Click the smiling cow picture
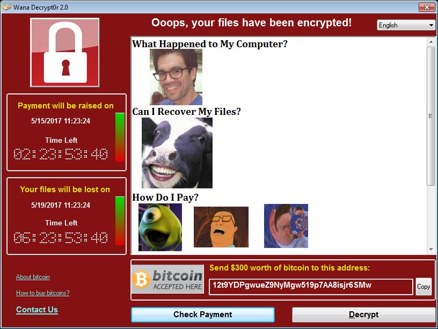 click(x=177, y=153)
